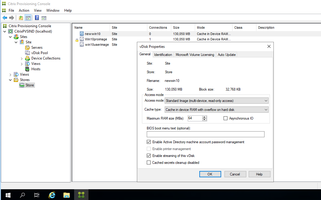The height and width of the screenshot is (200, 321).
Task: Expand the Device Collections node
Action: pyautogui.click(x=22, y=59)
